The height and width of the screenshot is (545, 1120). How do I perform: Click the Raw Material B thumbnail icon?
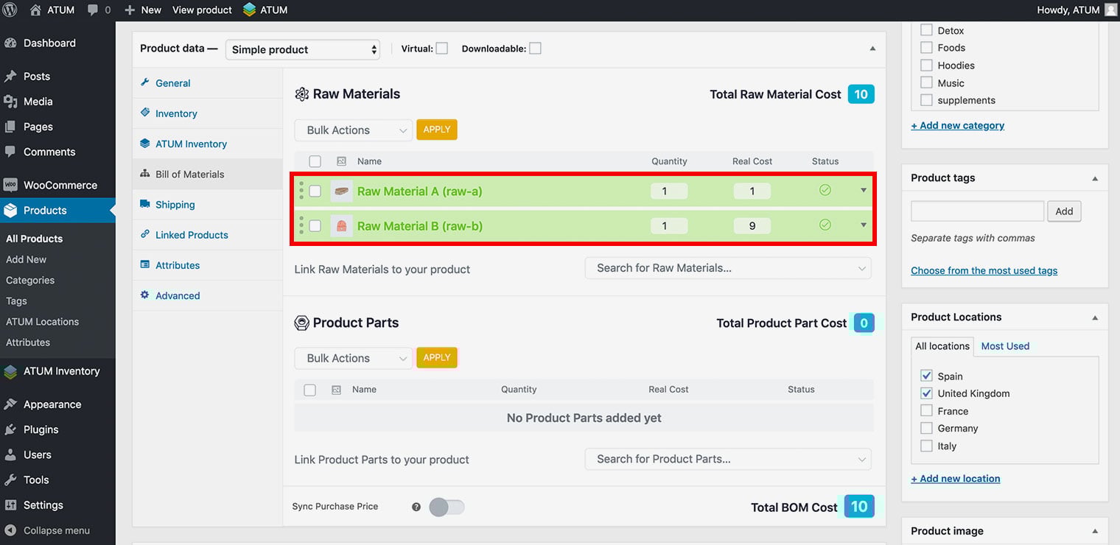[341, 226]
